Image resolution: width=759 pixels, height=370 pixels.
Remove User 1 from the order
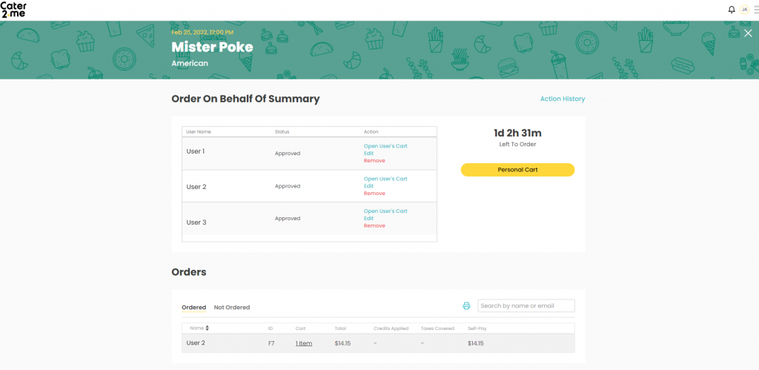pos(374,160)
